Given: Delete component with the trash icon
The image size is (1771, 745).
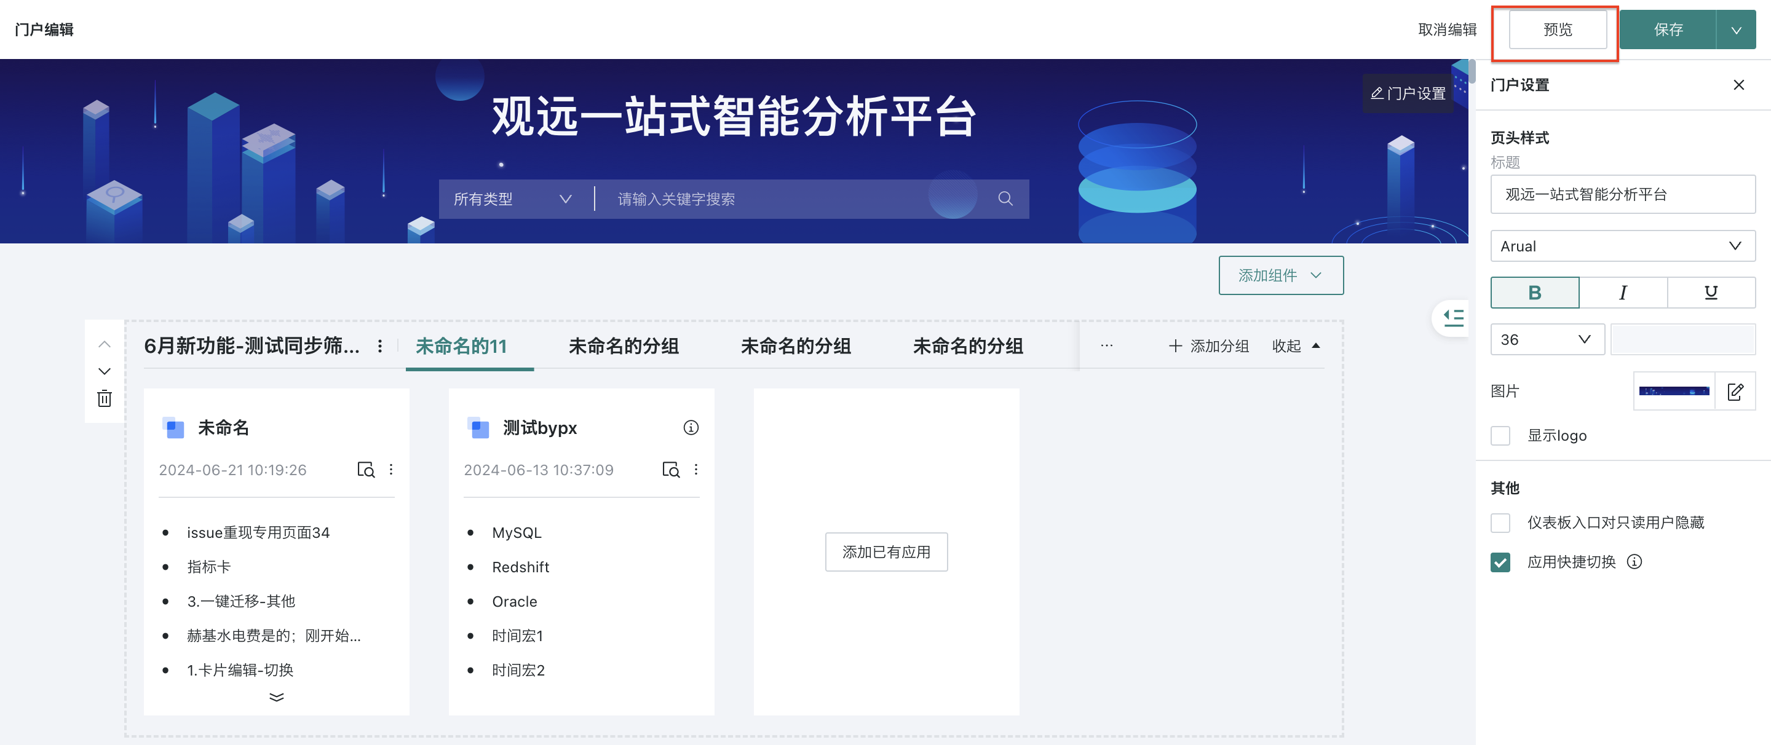Looking at the screenshot, I should click(105, 398).
